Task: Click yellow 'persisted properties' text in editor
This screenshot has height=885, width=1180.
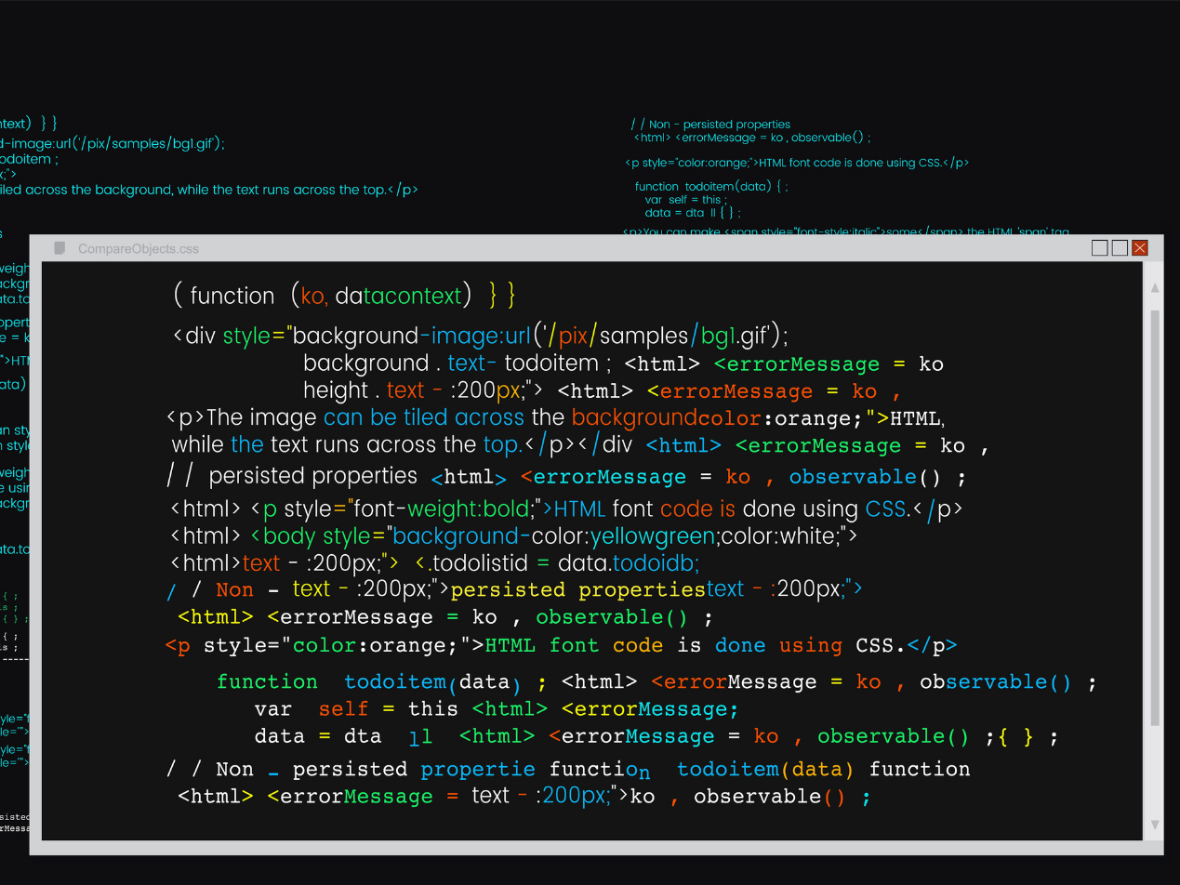Action: [577, 590]
